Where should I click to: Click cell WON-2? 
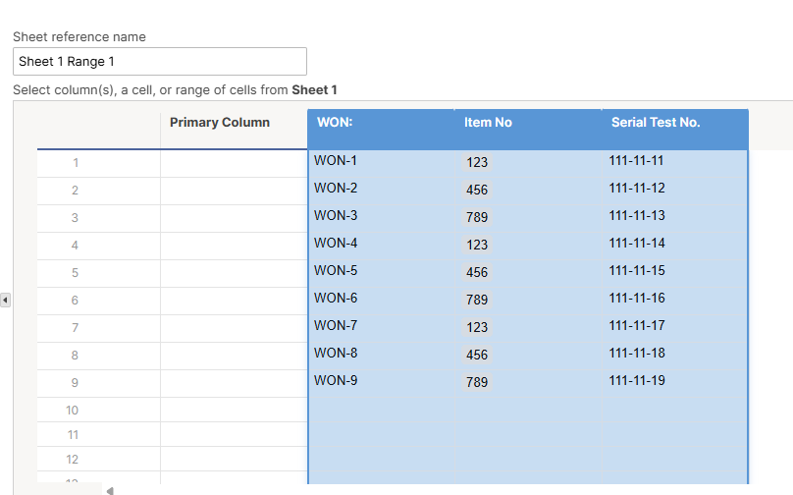[382, 191]
